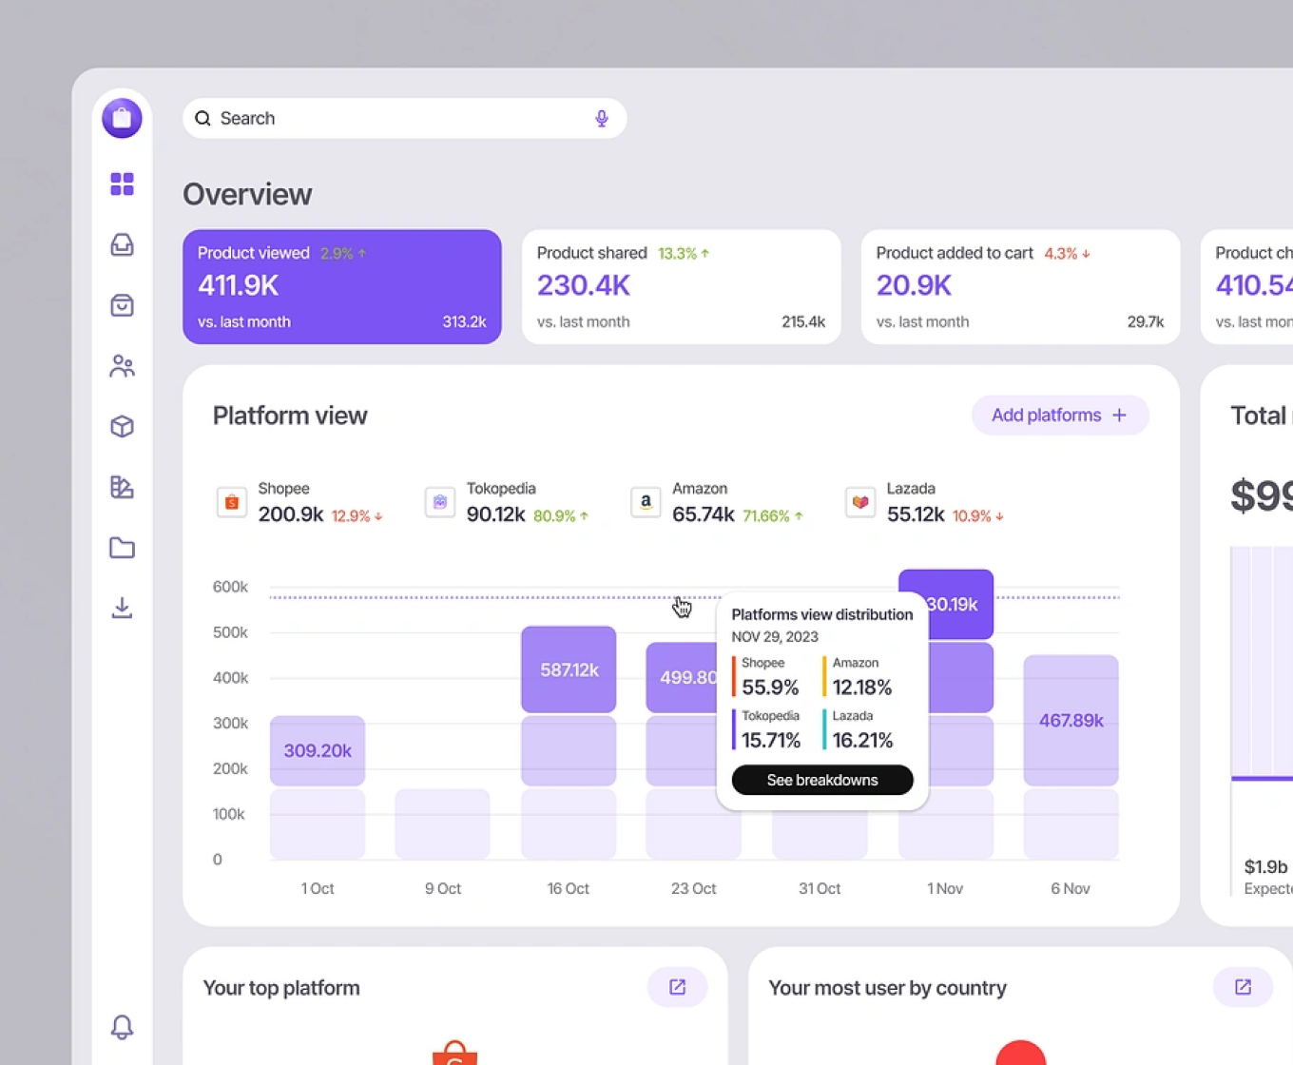Image resolution: width=1293 pixels, height=1065 pixels.
Task: Click the design tools sidebar icon
Action: [122, 487]
